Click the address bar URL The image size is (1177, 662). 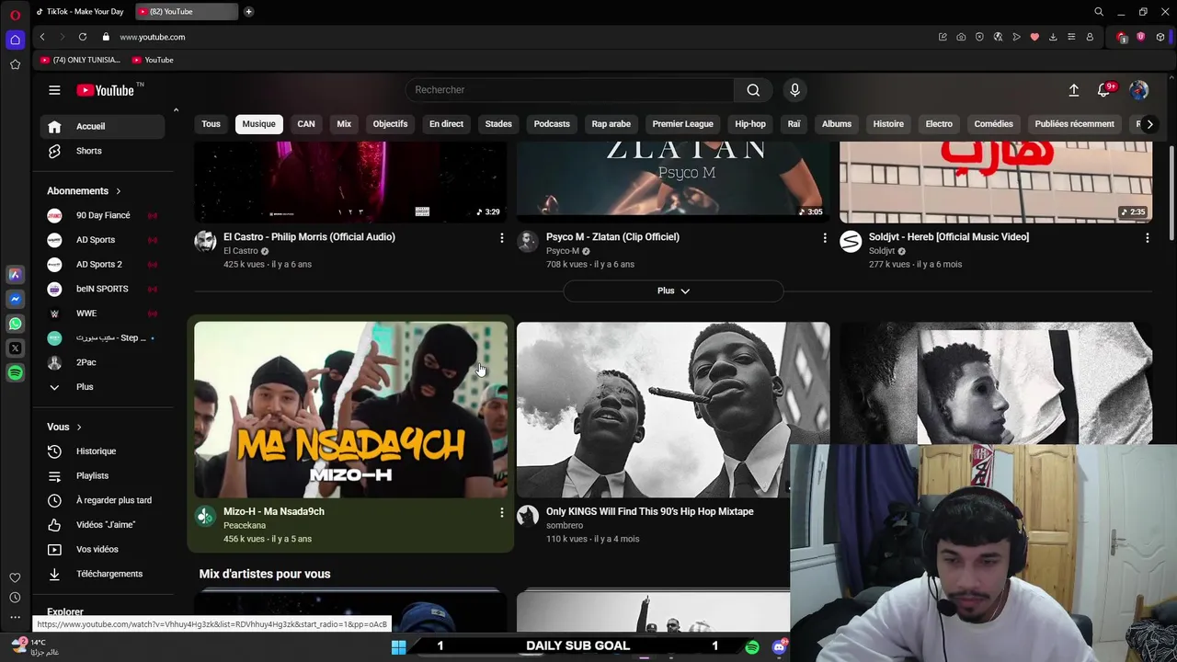153,37
